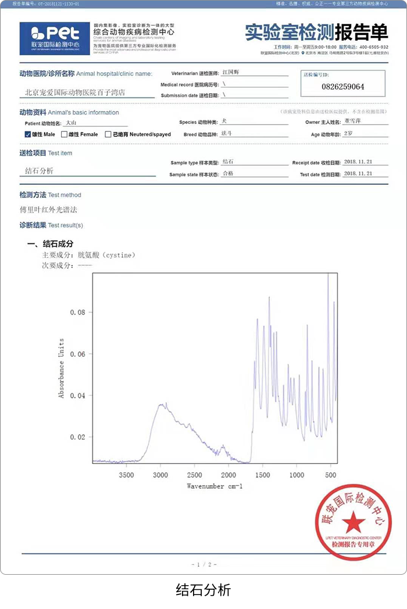Check the 雌性 Female checkbox
The height and width of the screenshot is (609, 407).
click(x=64, y=134)
